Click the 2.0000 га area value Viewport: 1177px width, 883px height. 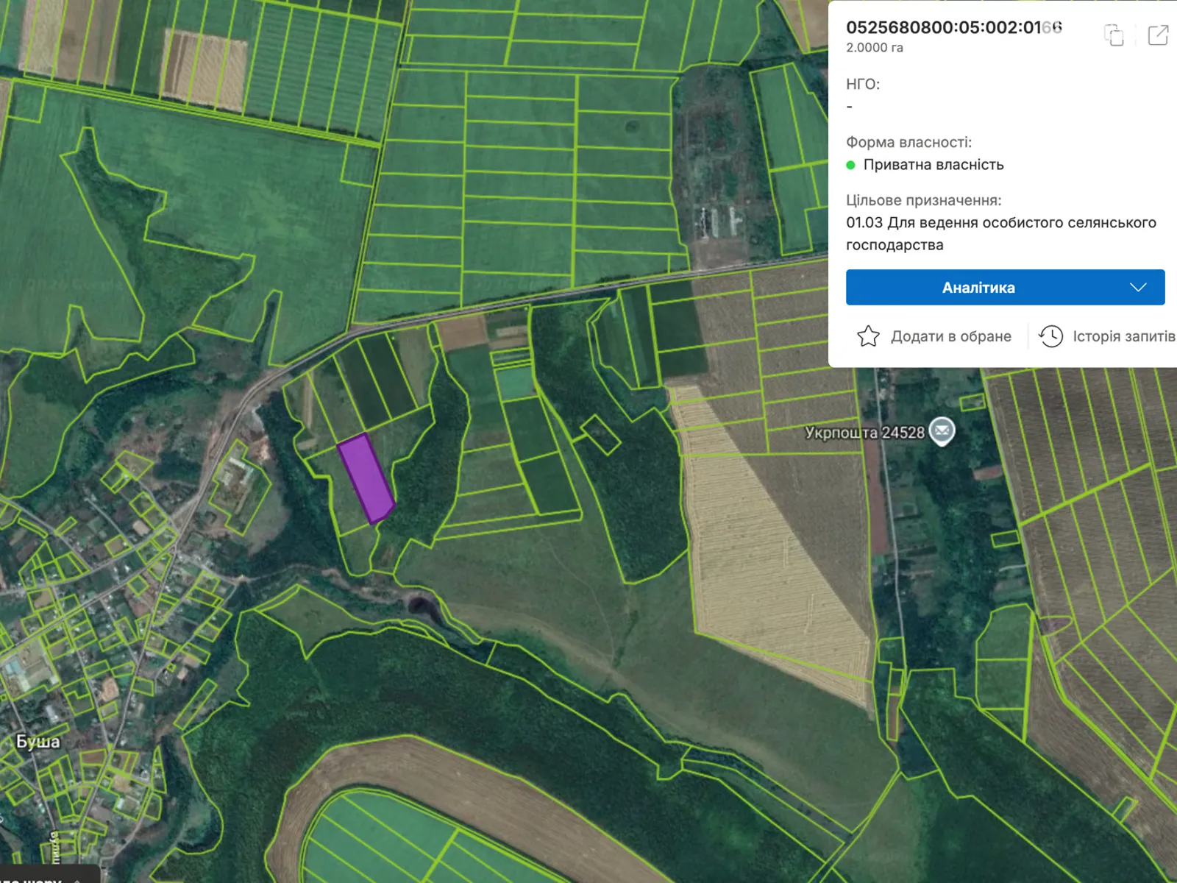[874, 48]
